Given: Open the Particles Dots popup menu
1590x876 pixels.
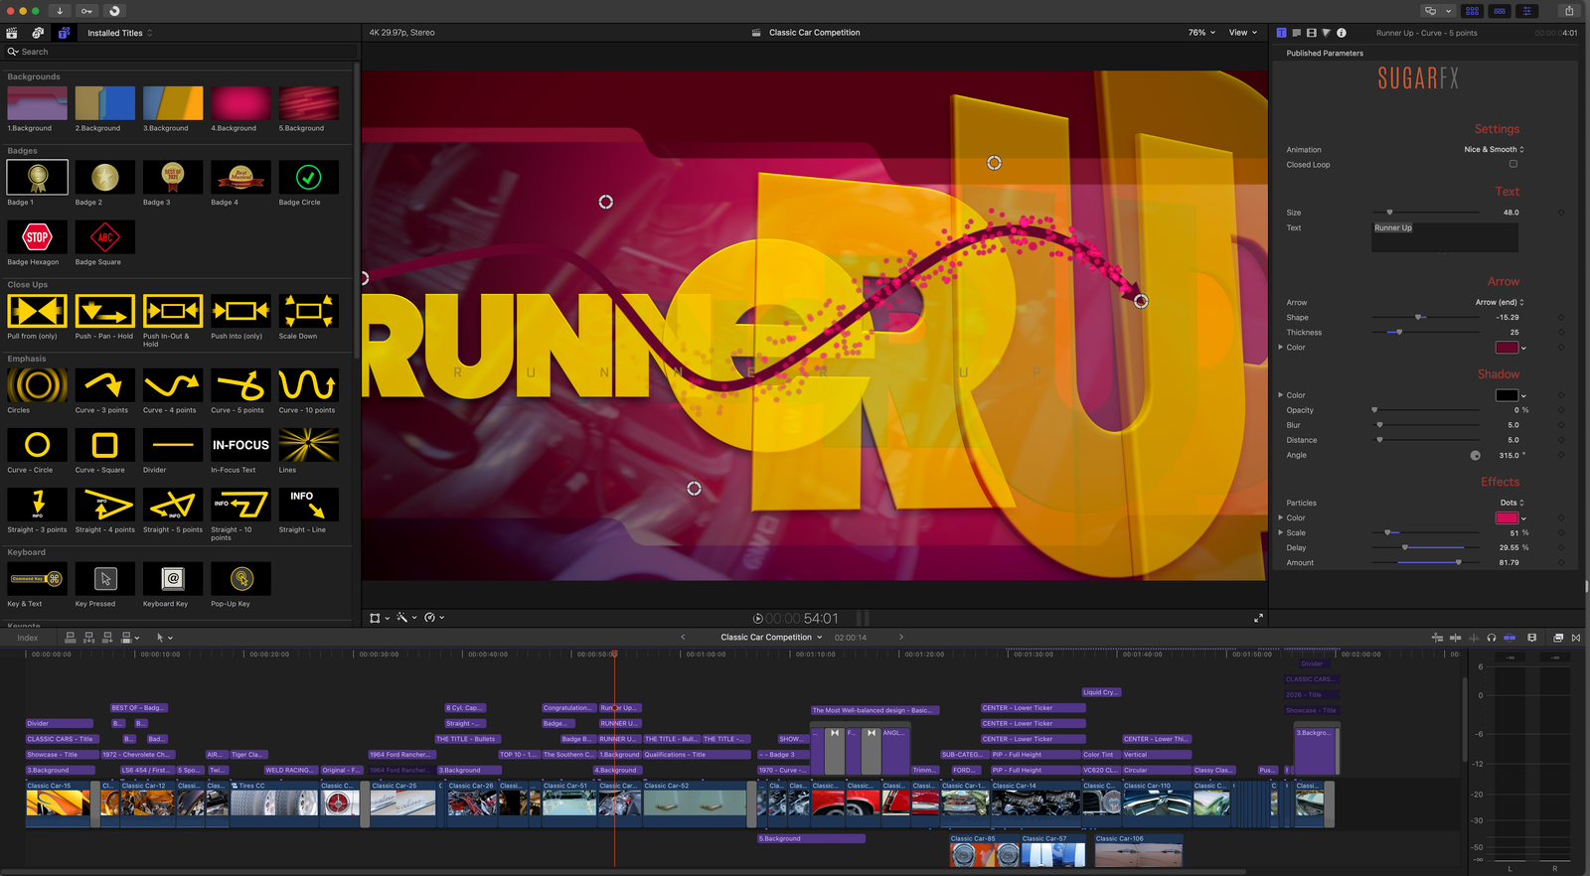Looking at the screenshot, I should point(1511,503).
